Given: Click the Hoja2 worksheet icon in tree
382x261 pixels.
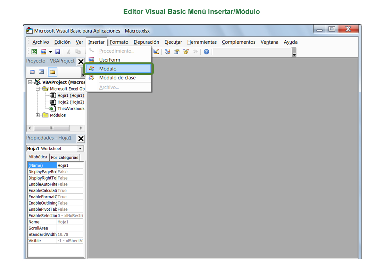Looking at the screenshot, I should coord(53,102).
